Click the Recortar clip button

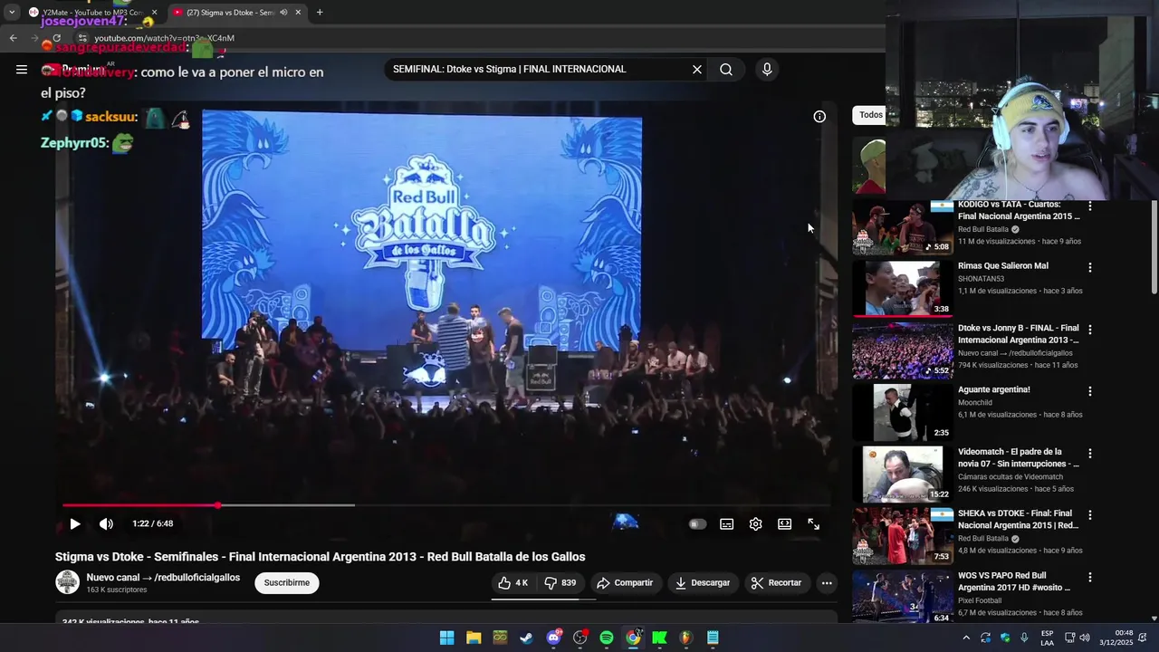(x=776, y=583)
